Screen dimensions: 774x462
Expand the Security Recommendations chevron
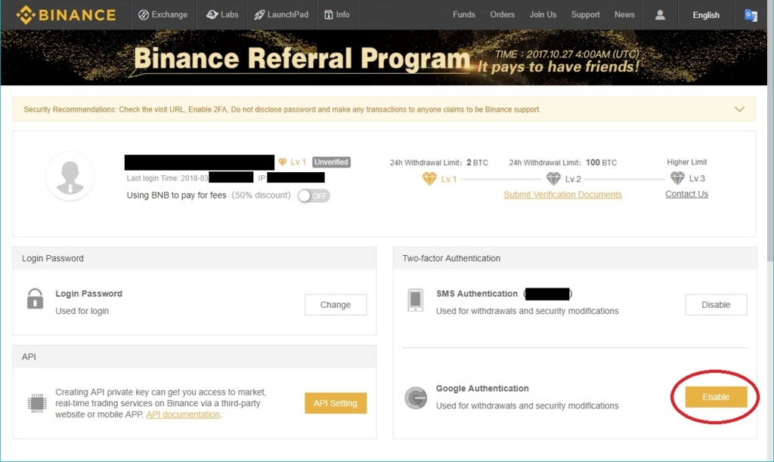(739, 109)
